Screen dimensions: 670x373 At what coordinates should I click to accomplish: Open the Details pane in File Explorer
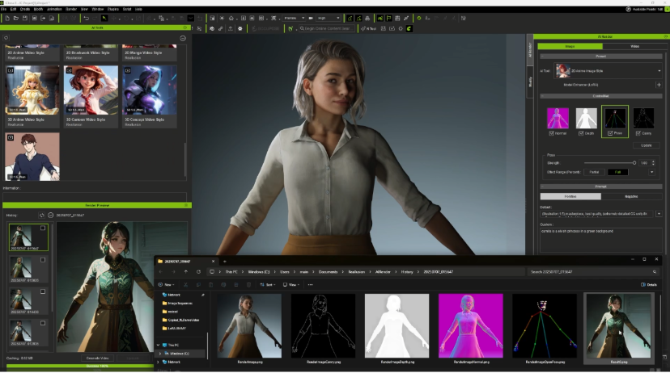pos(648,285)
